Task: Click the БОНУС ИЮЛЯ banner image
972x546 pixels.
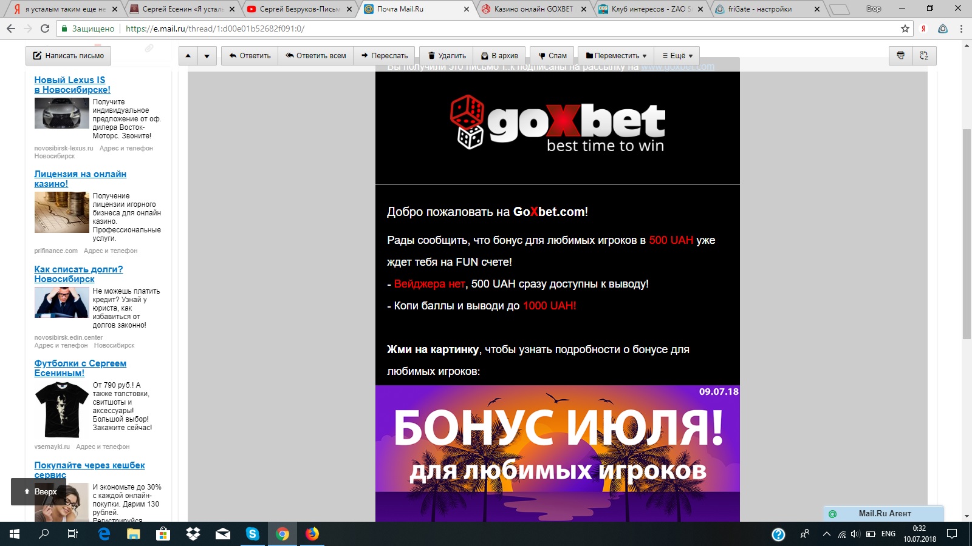Action: pyautogui.click(x=558, y=454)
